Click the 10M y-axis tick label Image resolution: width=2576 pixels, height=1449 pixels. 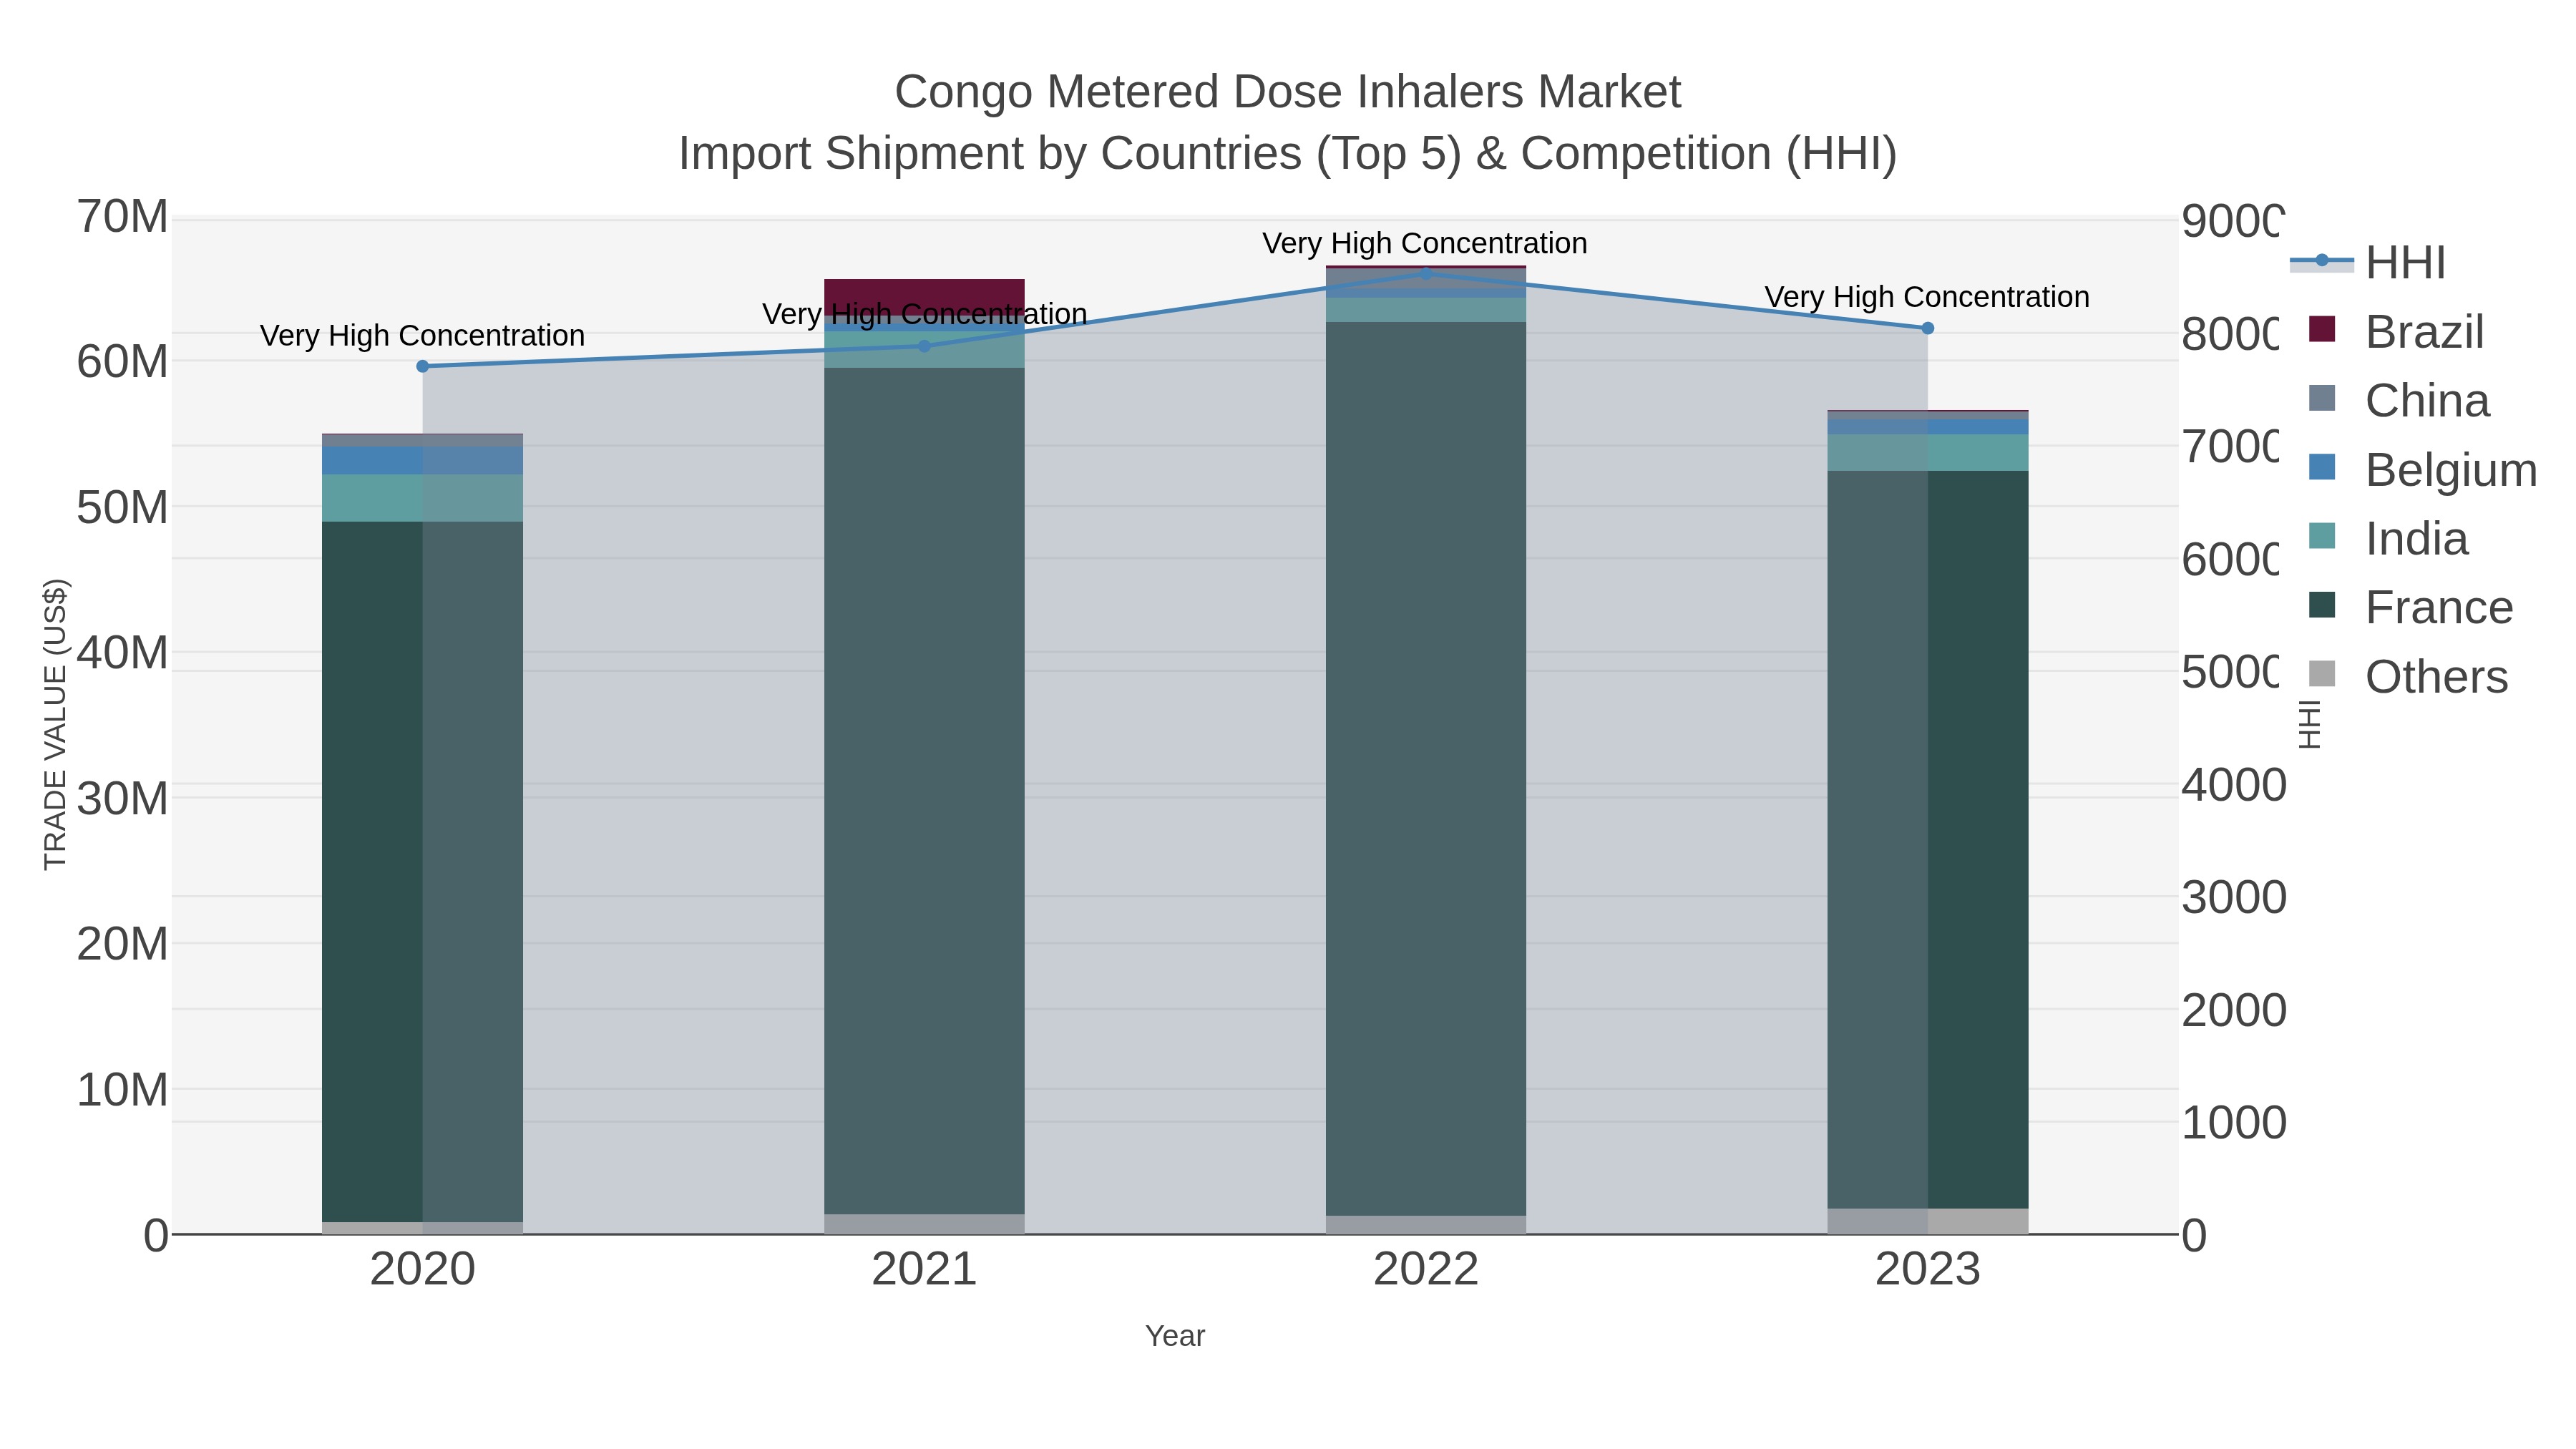coord(122,1089)
